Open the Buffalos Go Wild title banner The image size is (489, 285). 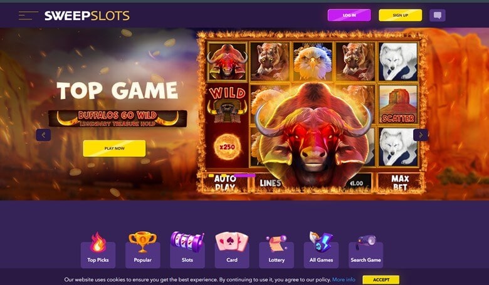118,118
